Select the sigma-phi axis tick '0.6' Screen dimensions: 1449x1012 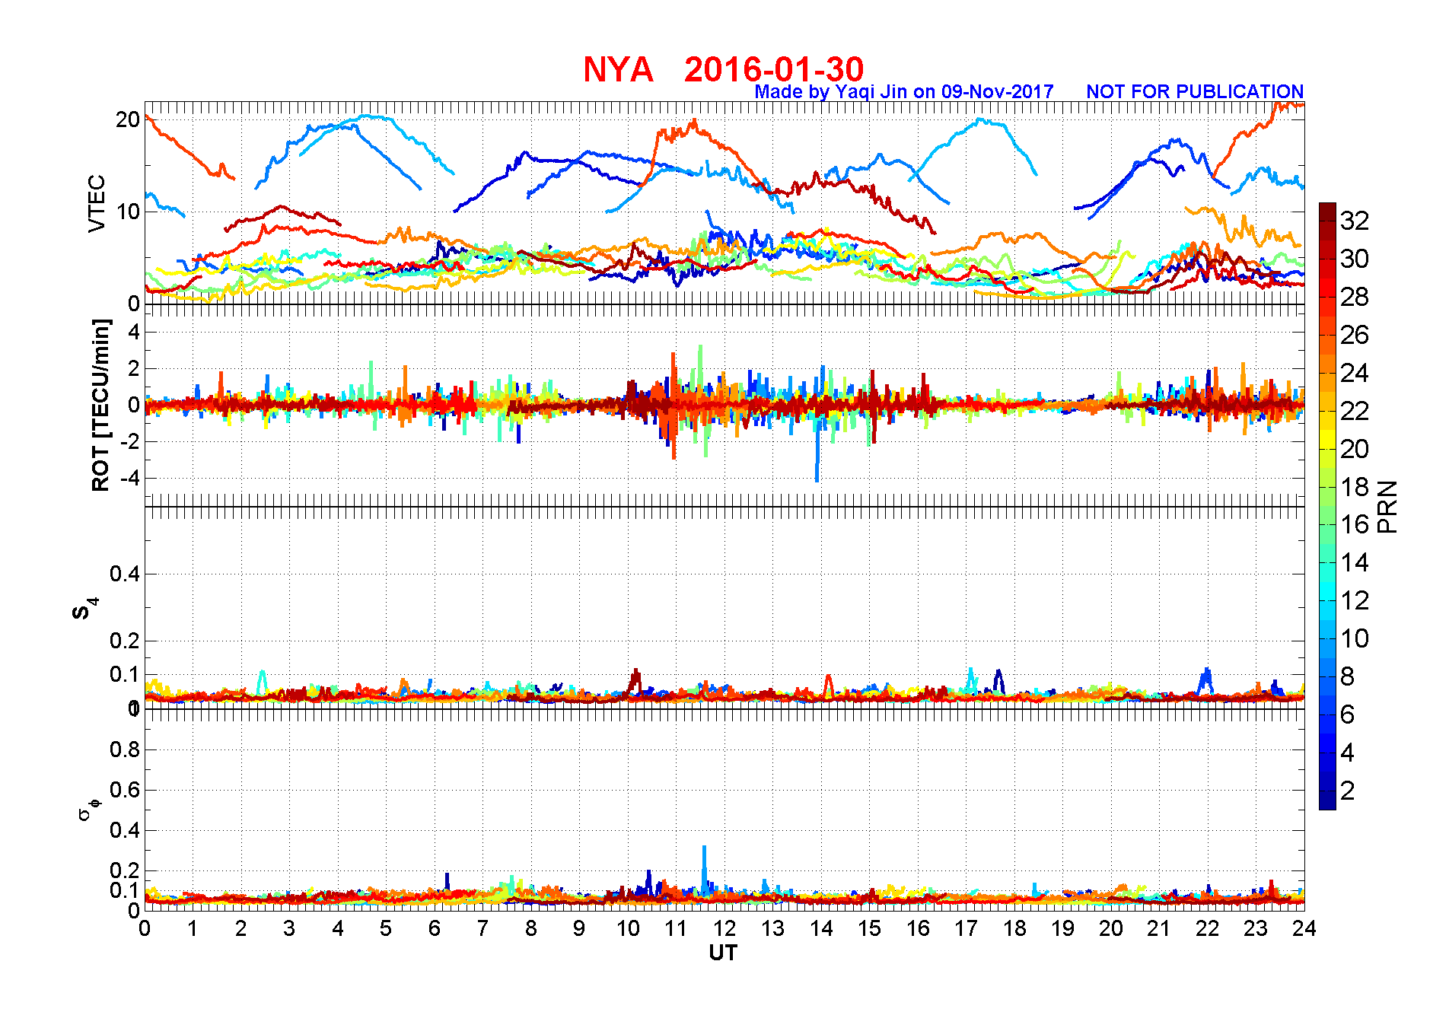[125, 790]
